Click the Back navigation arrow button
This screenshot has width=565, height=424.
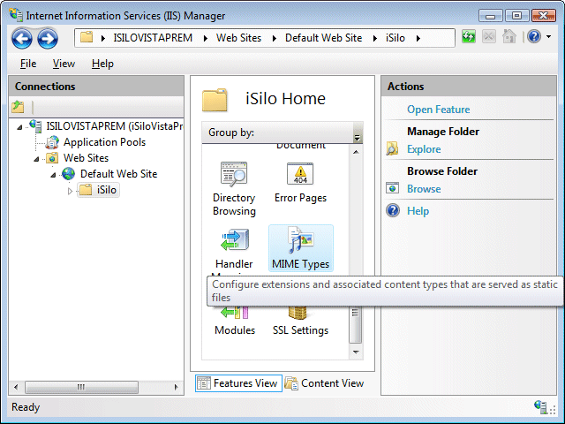(x=22, y=38)
